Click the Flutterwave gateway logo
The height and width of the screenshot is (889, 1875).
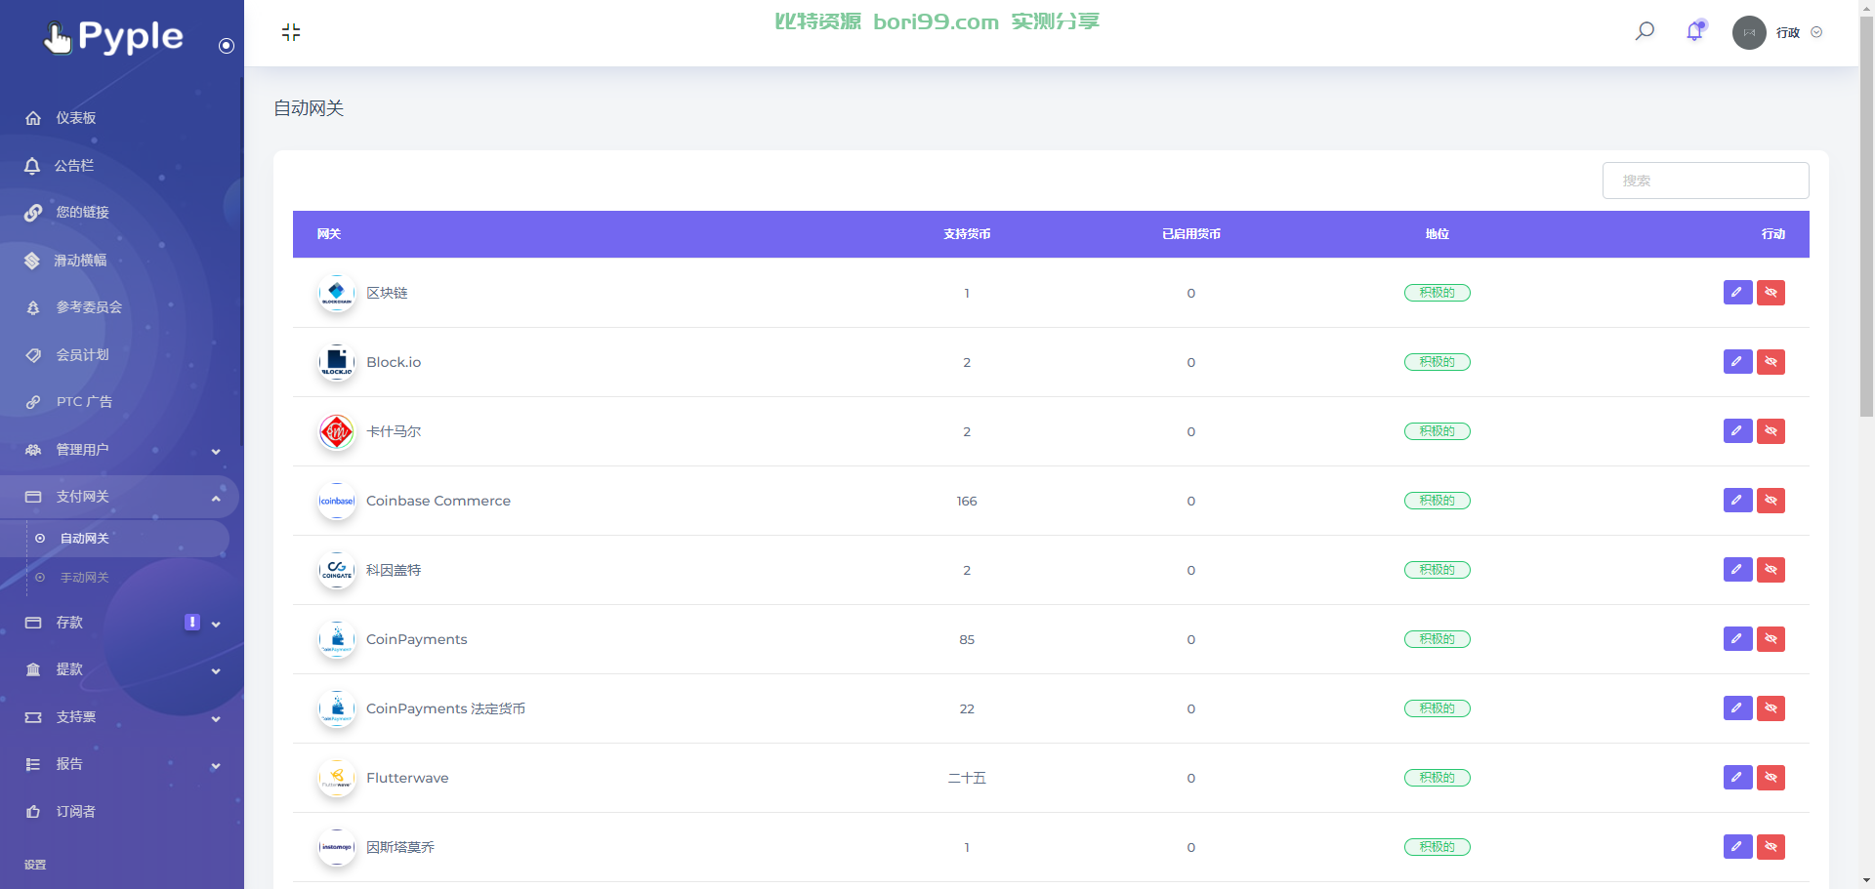337,778
